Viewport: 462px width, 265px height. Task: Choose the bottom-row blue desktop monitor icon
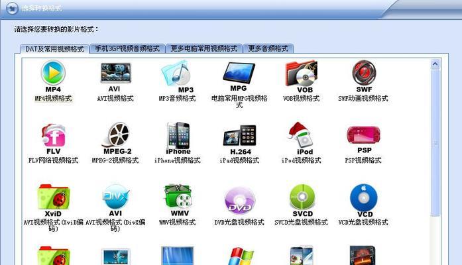pos(178,256)
